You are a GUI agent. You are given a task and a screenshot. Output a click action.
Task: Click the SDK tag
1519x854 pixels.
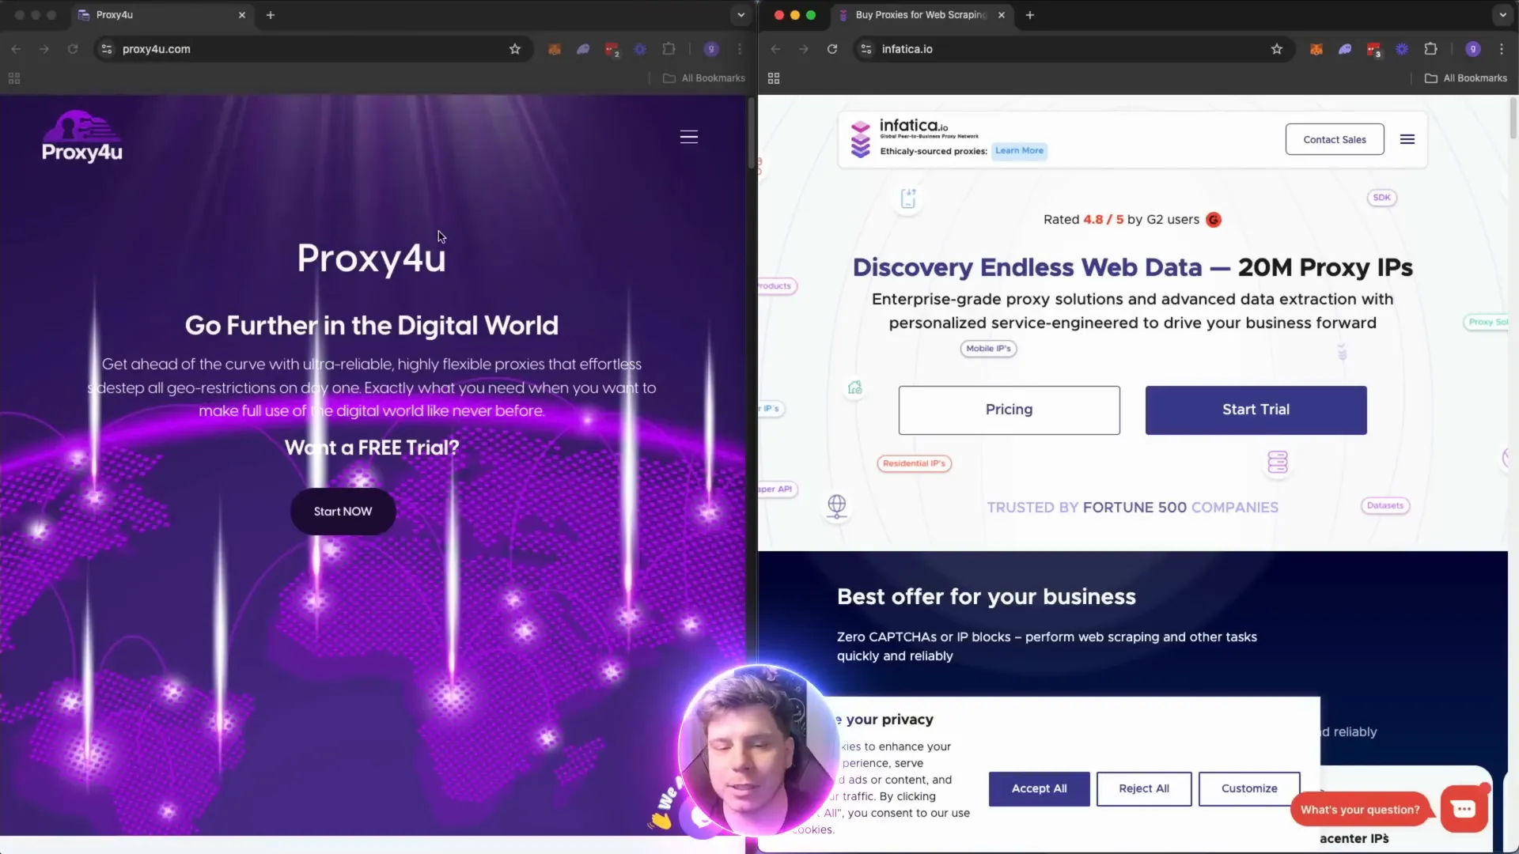[x=1381, y=198]
